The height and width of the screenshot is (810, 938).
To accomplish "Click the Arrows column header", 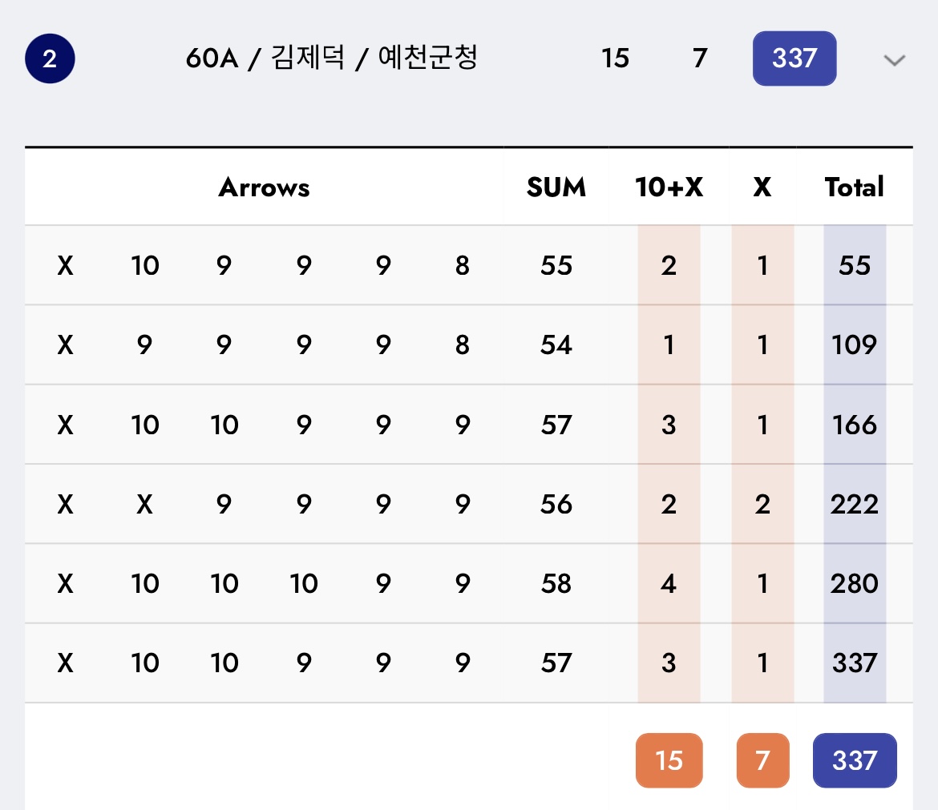I will pos(264,187).
